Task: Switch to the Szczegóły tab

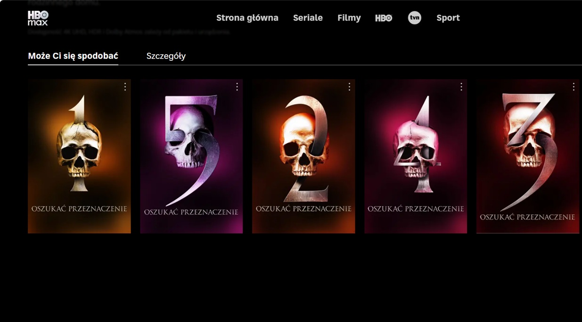Action: pyautogui.click(x=166, y=56)
